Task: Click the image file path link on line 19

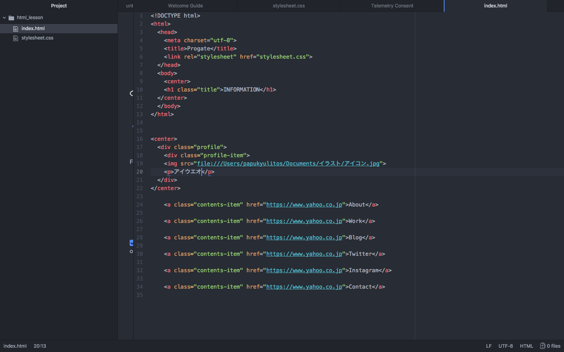Action: point(288,163)
